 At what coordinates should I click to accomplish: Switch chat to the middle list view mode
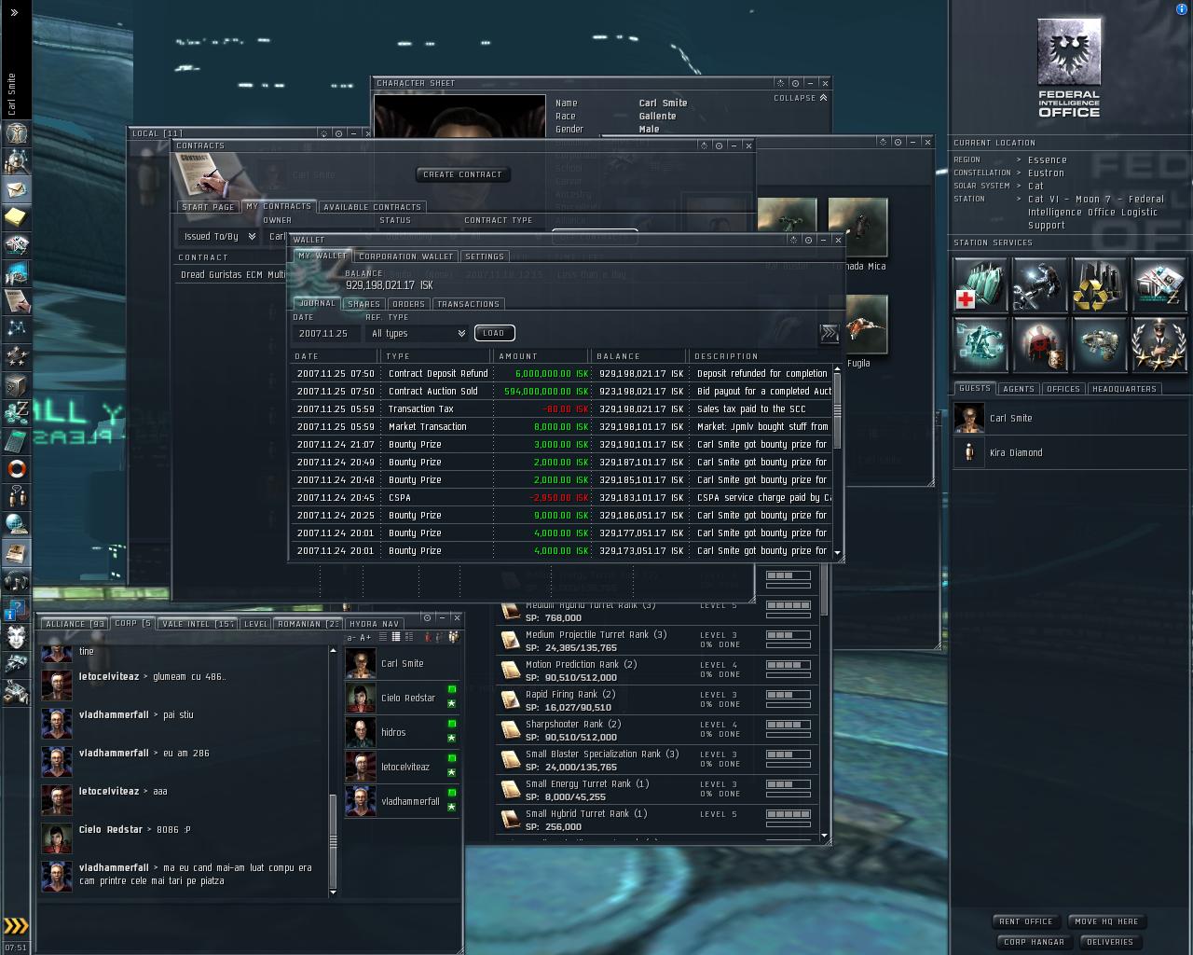point(395,637)
